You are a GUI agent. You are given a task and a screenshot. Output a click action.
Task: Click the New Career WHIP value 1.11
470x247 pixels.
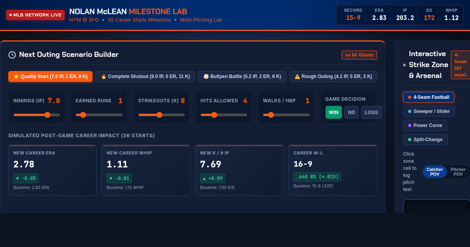117,164
